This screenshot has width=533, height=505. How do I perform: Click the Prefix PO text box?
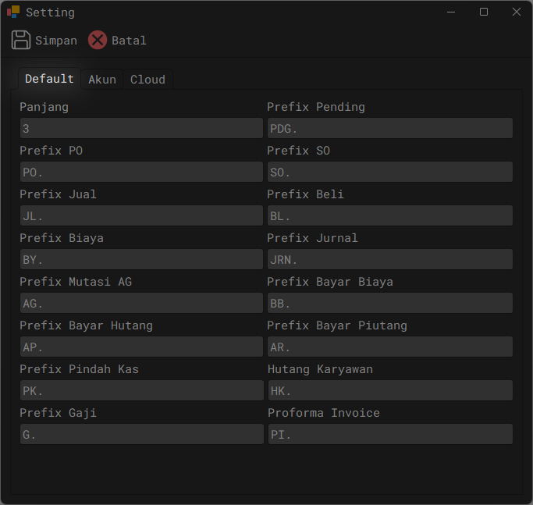141,172
